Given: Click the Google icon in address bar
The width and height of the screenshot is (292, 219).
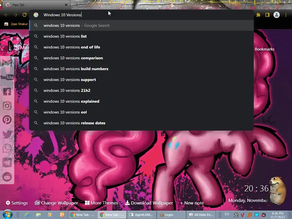Looking at the screenshot, I should pyautogui.click(x=36, y=15).
